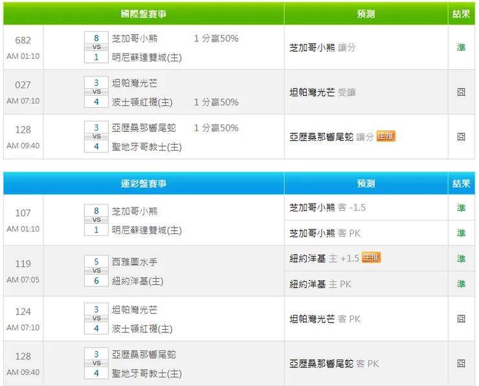Screen dimensions: 479x386
Task: Click prediction 芝加哥小熊 讓分
Action: [322, 48]
